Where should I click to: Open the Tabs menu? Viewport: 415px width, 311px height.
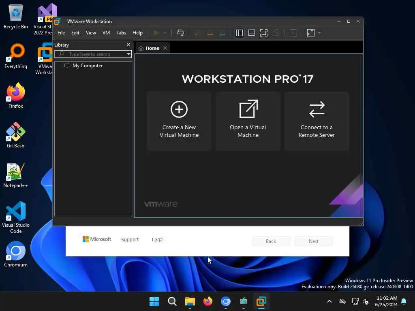[121, 33]
